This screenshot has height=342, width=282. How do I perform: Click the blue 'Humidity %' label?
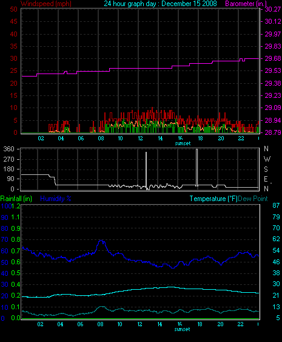coord(56,199)
